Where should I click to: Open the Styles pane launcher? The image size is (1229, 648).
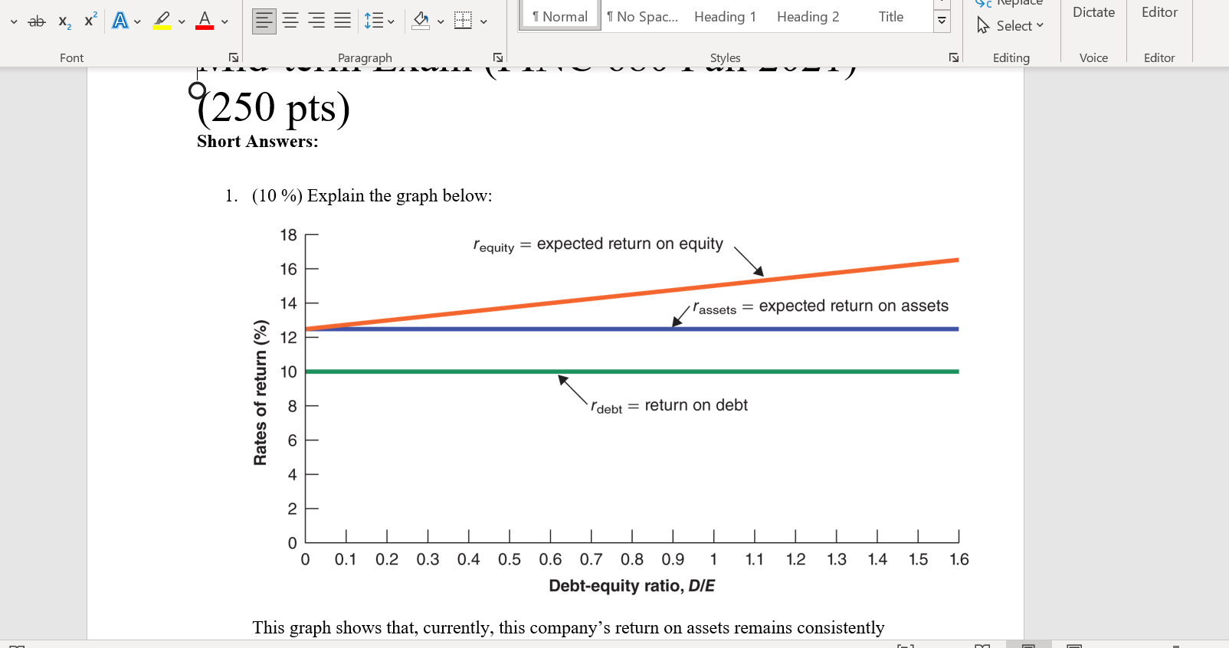tap(954, 57)
